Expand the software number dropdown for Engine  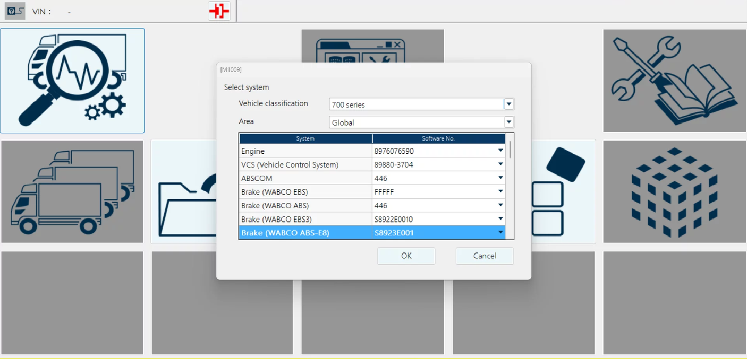(x=499, y=151)
